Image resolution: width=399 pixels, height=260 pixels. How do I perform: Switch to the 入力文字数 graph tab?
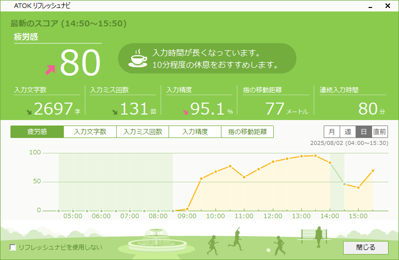point(90,131)
